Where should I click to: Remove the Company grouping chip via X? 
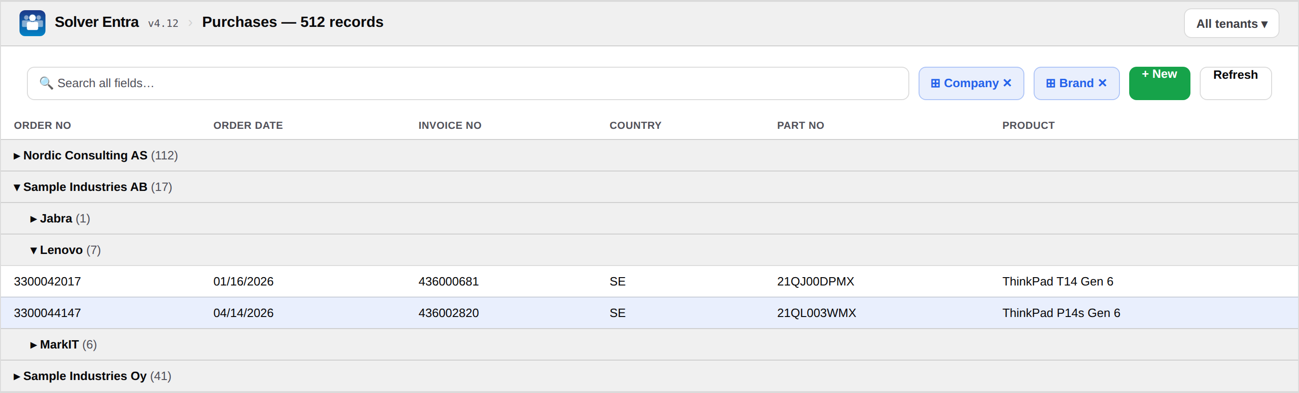pyautogui.click(x=1007, y=83)
